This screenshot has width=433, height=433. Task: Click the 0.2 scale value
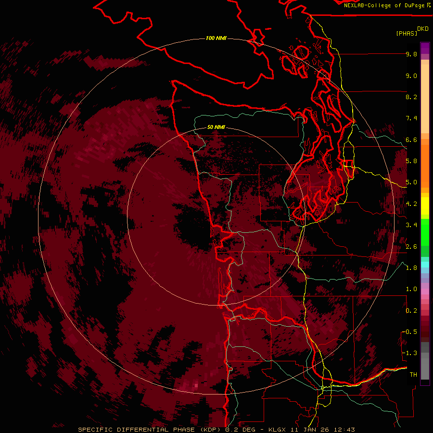pos(411,311)
